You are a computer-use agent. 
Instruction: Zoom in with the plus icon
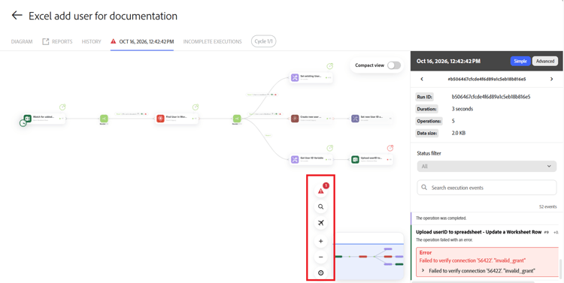[321, 241]
